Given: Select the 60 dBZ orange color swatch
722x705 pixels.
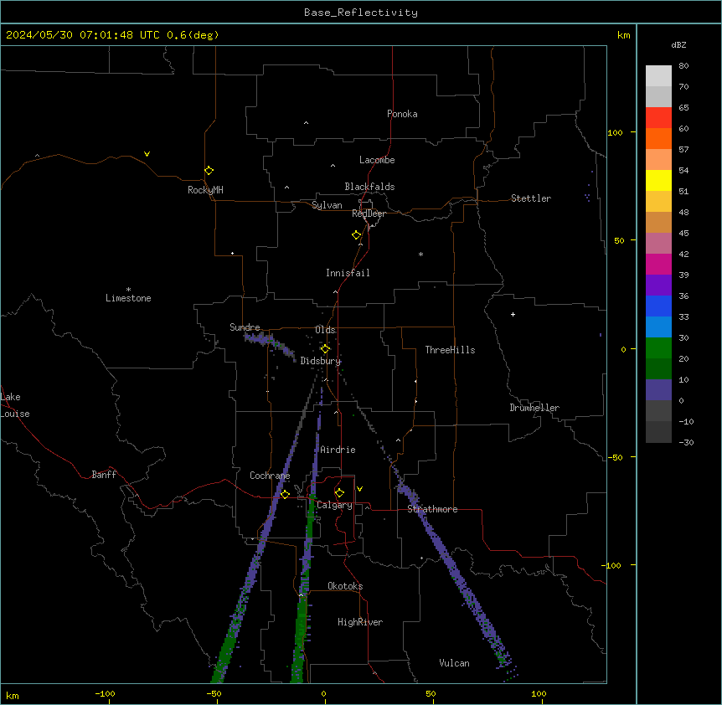Looking at the screenshot, I should (x=658, y=138).
